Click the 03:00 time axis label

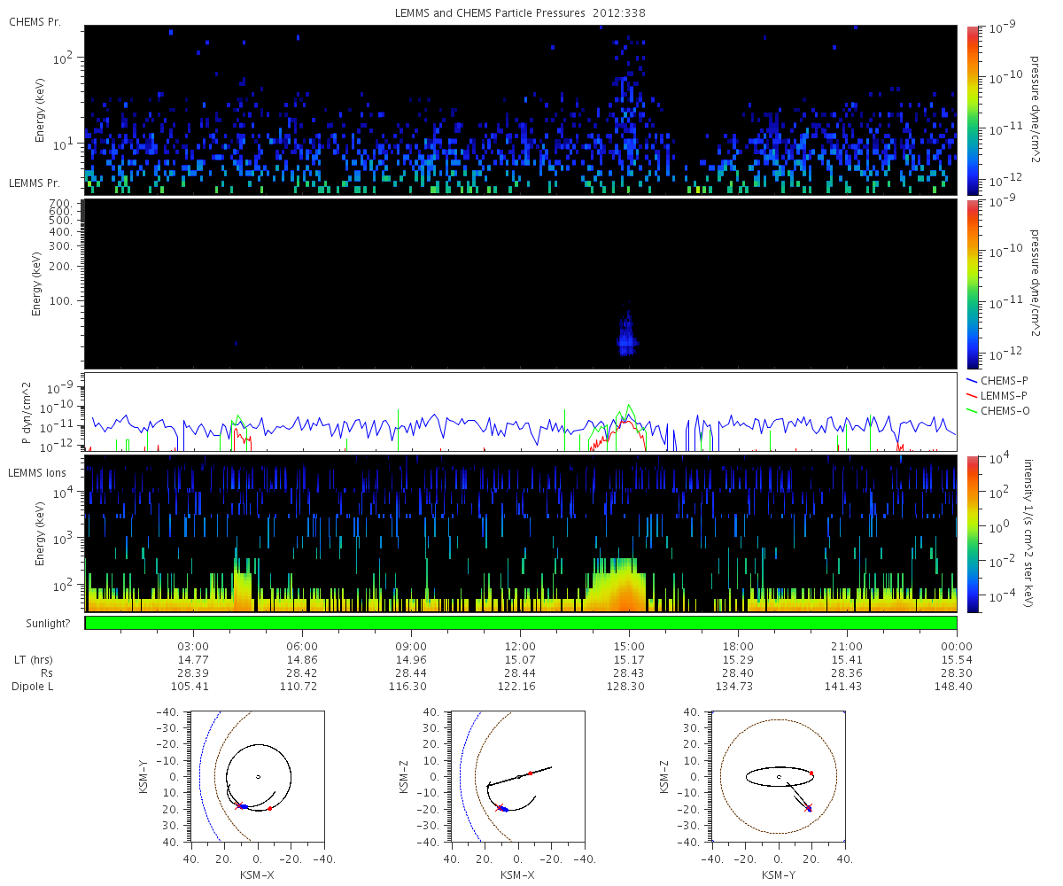coord(193,646)
